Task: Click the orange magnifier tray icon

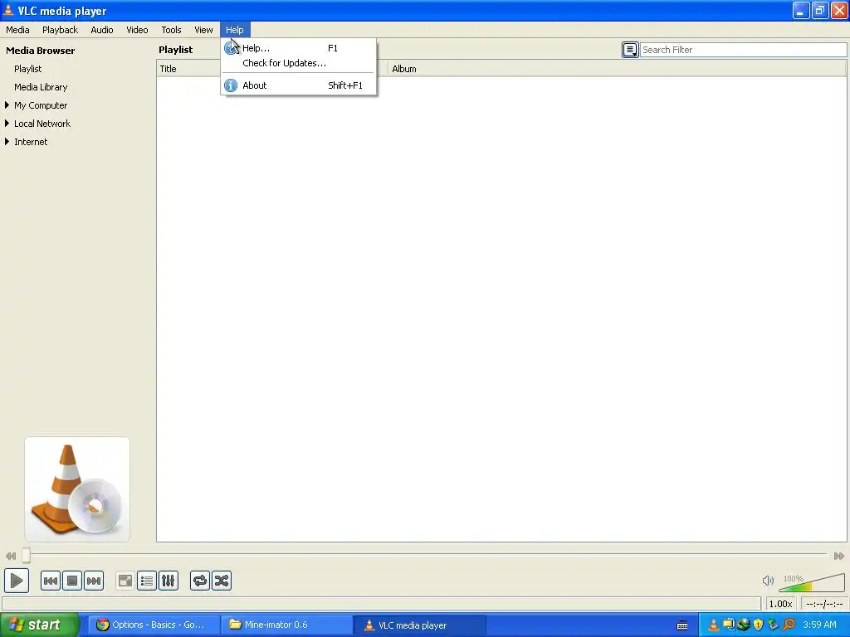Action: point(789,625)
